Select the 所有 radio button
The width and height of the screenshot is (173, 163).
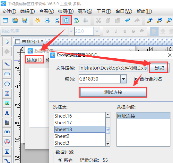pyautogui.click(x=60, y=160)
